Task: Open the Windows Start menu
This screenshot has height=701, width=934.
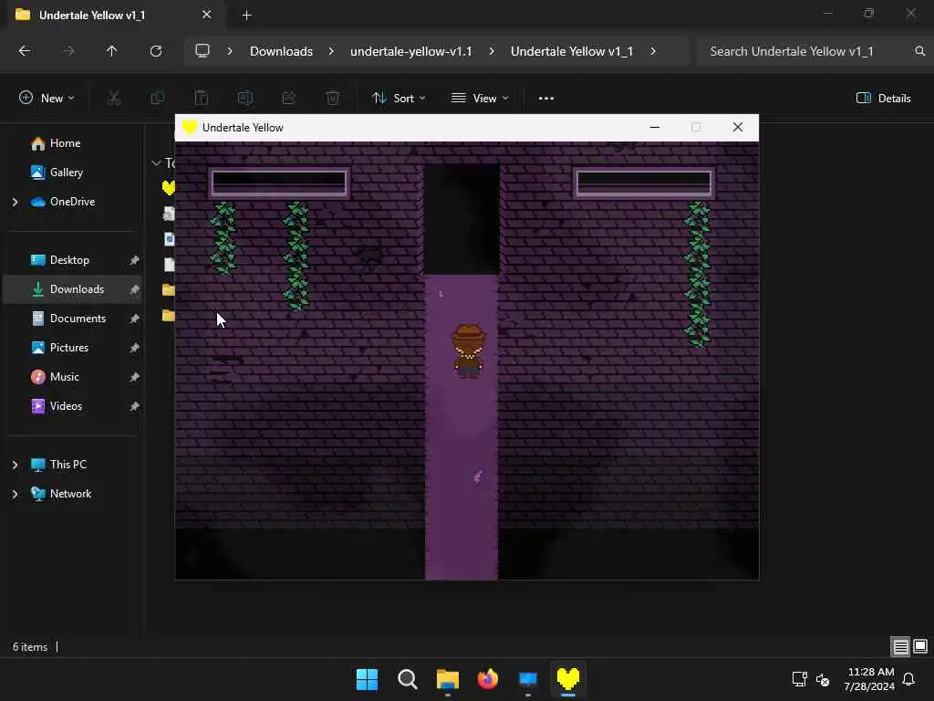Action: 367,679
